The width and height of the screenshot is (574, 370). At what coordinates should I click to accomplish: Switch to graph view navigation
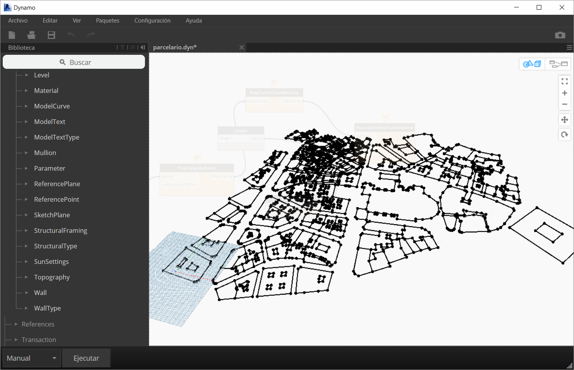[558, 64]
